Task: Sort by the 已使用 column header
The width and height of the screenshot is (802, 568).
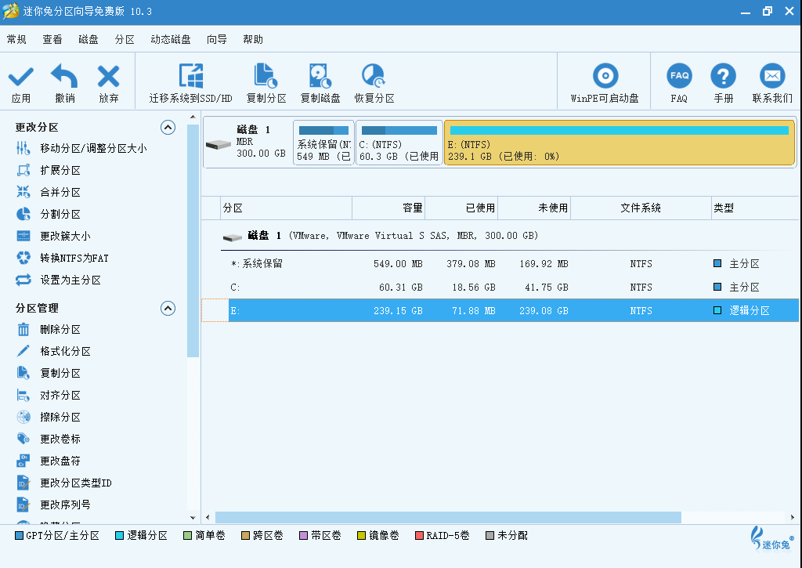Action: [461, 208]
